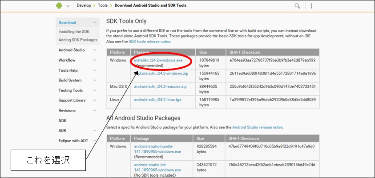The width and height of the screenshot is (375, 178).
Task: Go to Develop breadcrumb link
Action: coord(84,5)
